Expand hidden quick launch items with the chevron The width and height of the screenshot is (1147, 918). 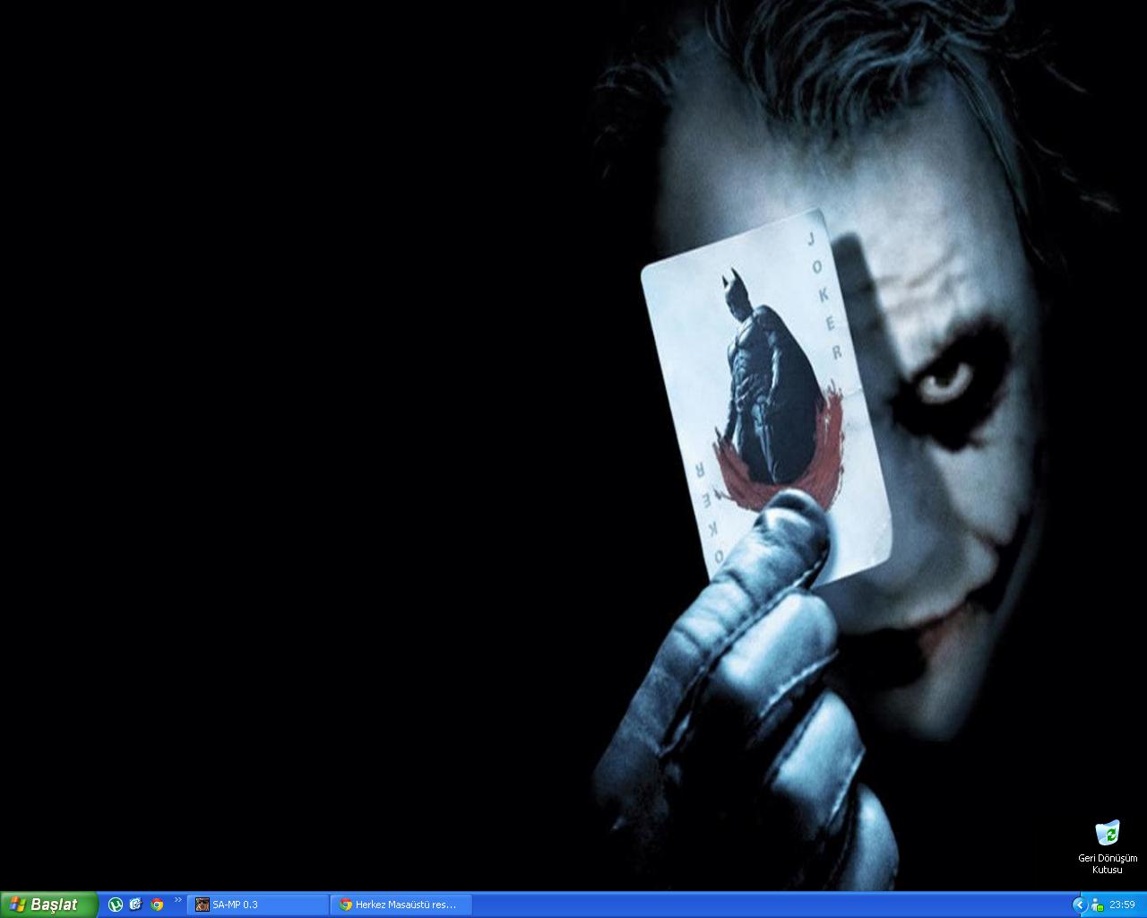177,900
